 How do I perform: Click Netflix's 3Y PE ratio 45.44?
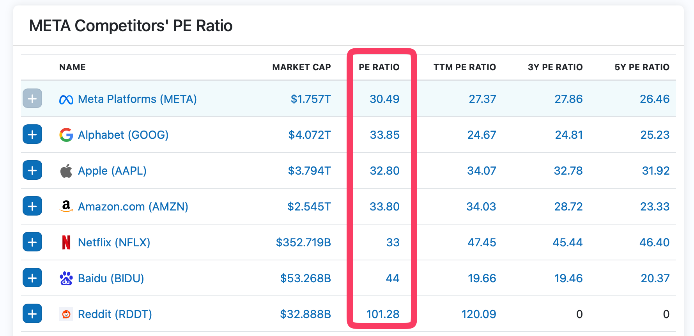pyautogui.click(x=568, y=242)
